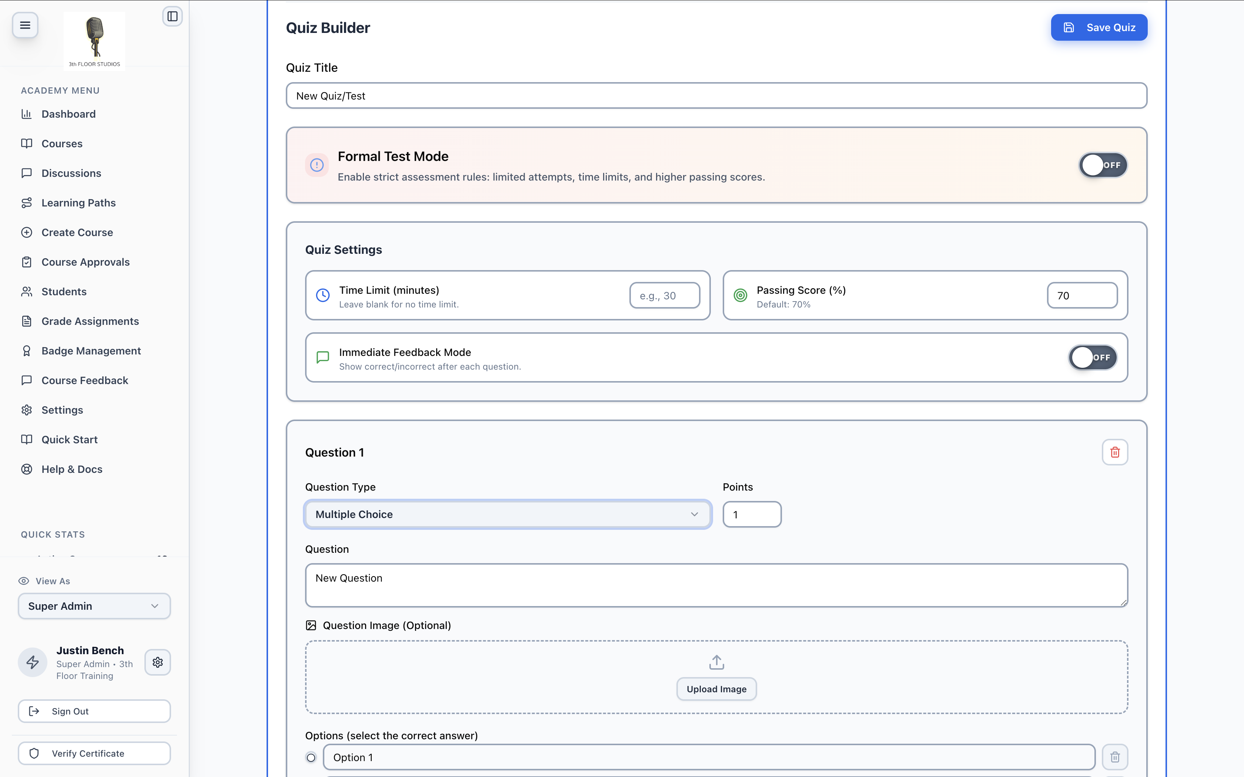
Task: Click the Upload Image button
Action: coord(716,689)
